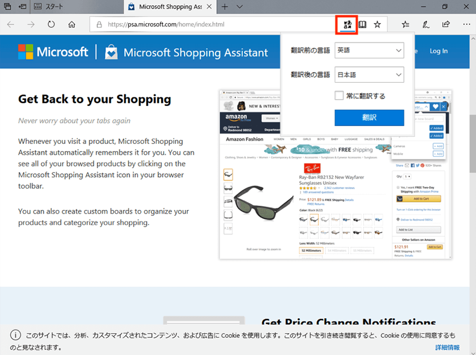This screenshot has height=355, width=476.
Task: Click the Get Back to your Shopping heading
Action: (95, 99)
